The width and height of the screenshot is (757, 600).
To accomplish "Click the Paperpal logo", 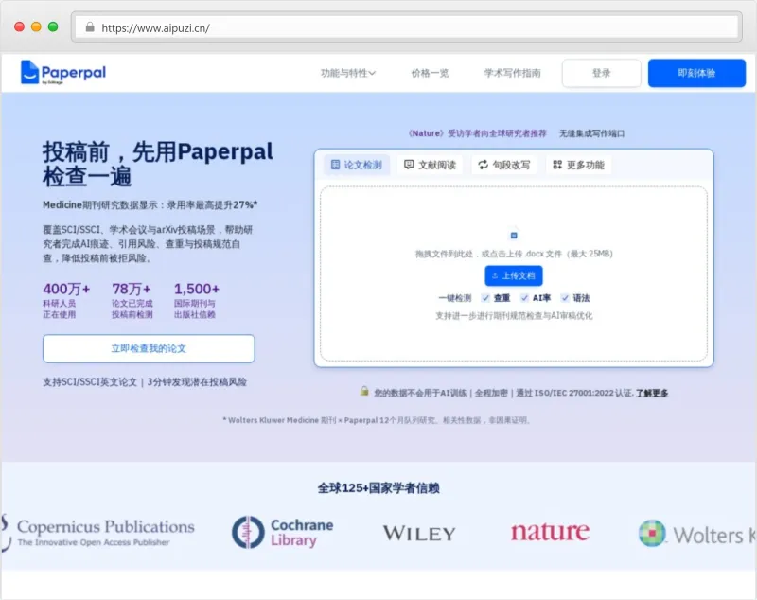I will pyautogui.click(x=63, y=73).
